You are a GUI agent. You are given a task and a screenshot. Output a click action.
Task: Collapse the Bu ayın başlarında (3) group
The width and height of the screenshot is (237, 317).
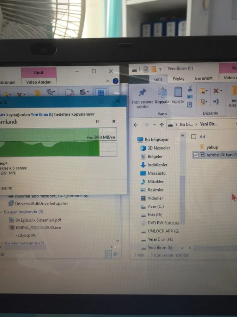click(x=2, y=212)
